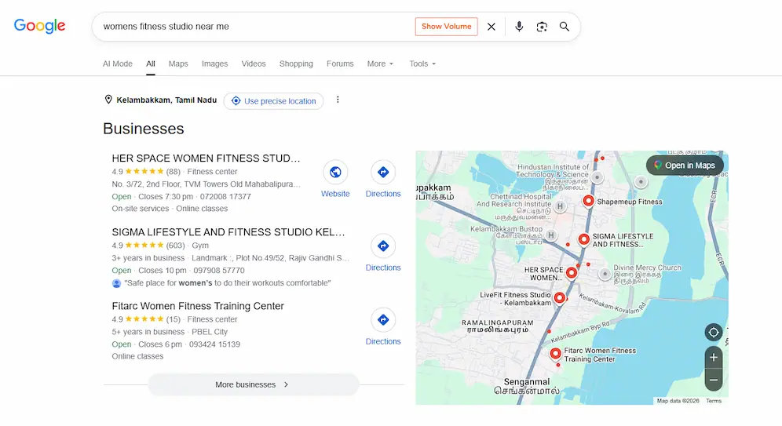Image resolution: width=782 pixels, height=426 pixels.
Task: Click Businesses heading
Action: coord(144,129)
